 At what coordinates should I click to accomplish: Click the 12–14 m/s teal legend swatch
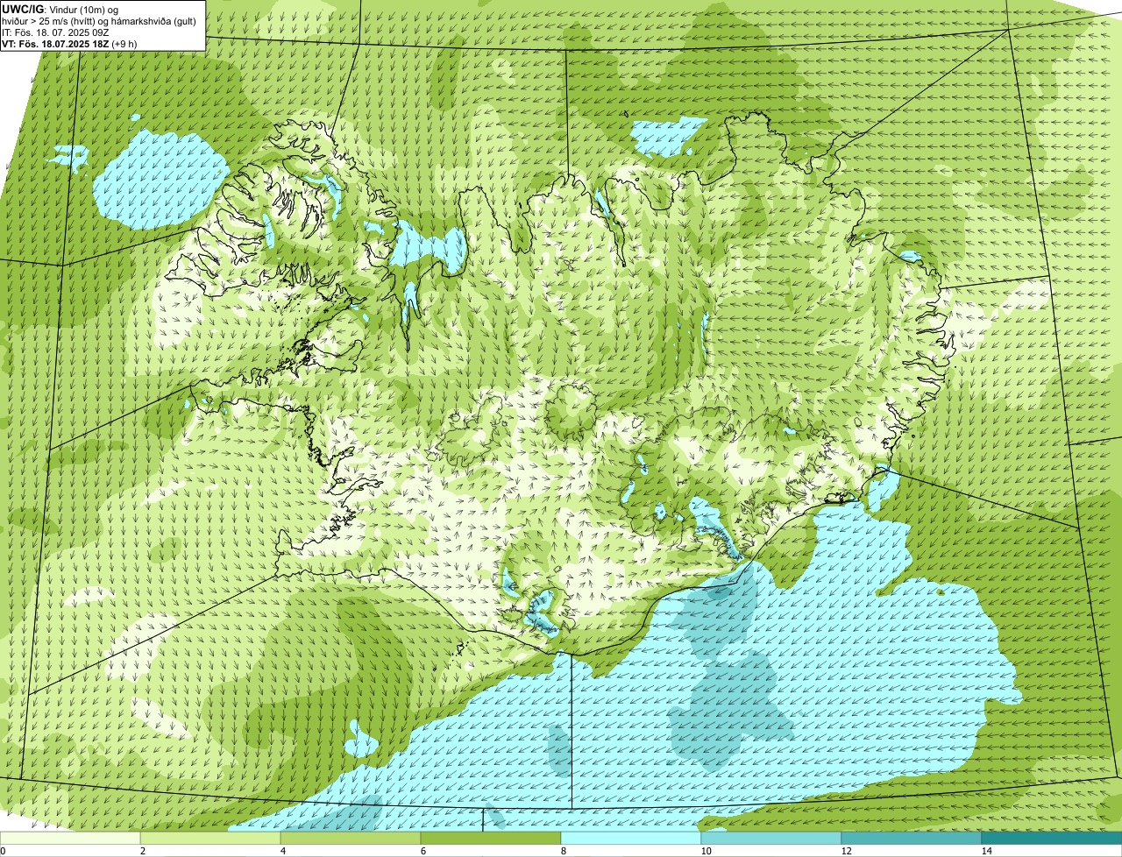coord(912,838)
